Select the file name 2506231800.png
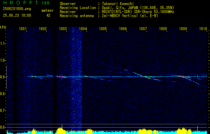Screen dimensions: 210x134 [17, 9]
